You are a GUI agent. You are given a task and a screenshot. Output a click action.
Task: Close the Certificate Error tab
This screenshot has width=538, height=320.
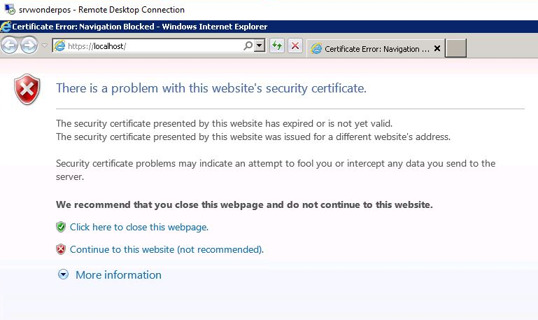(x=437, y=48)
